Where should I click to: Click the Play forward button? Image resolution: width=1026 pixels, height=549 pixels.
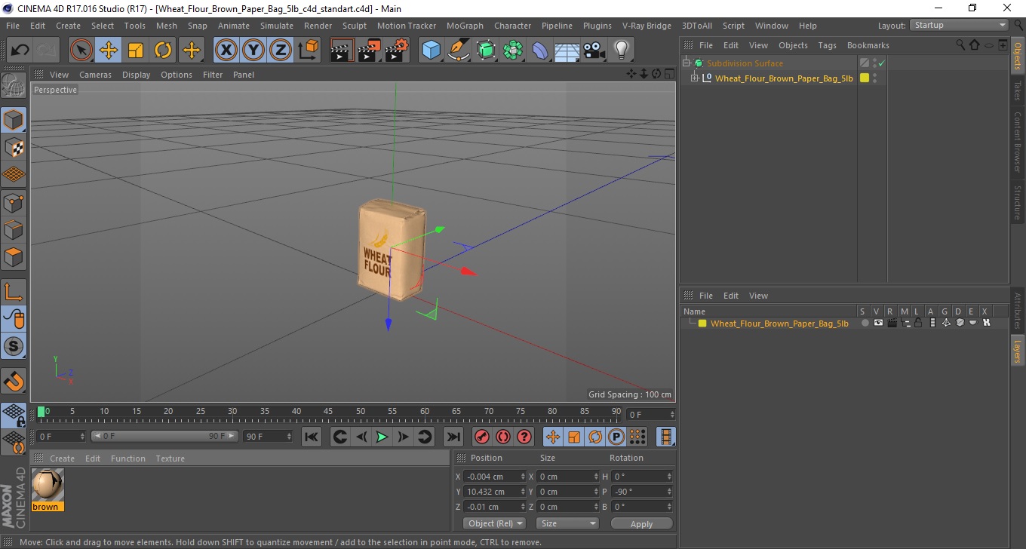(x=382, y=437)
